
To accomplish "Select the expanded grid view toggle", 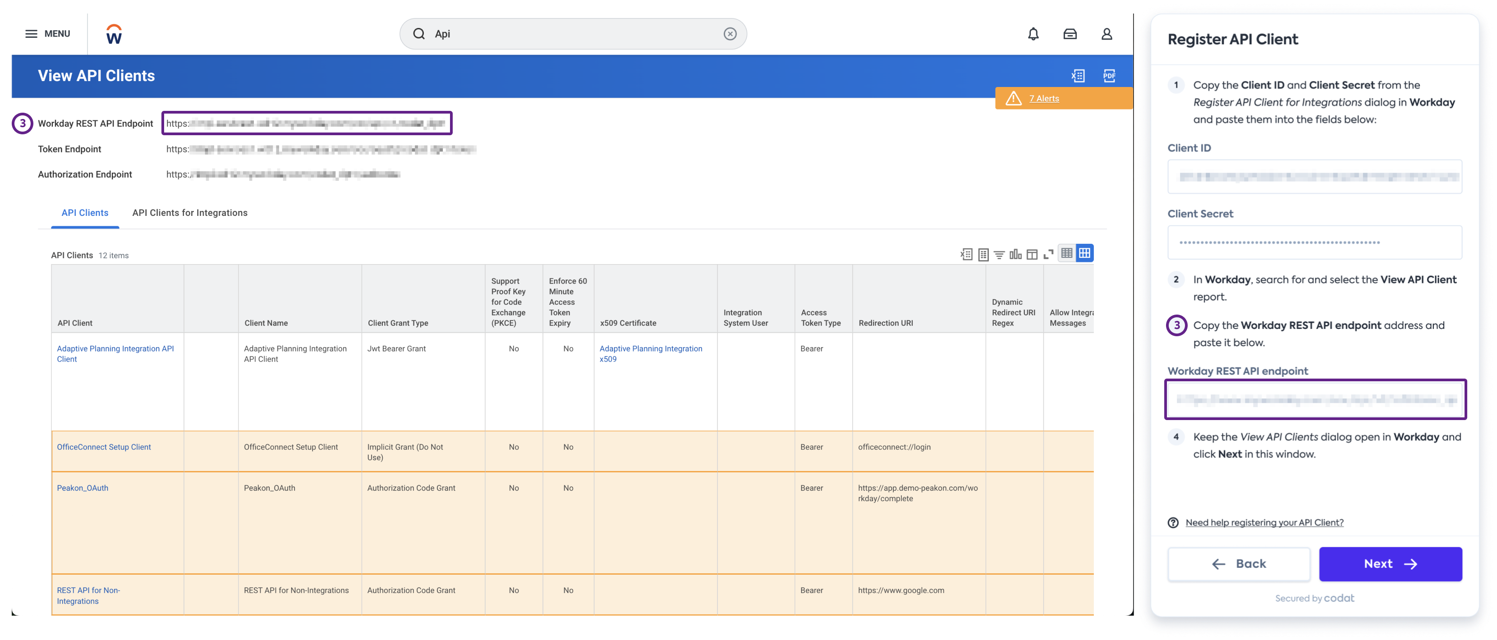I will point(1084,253).
